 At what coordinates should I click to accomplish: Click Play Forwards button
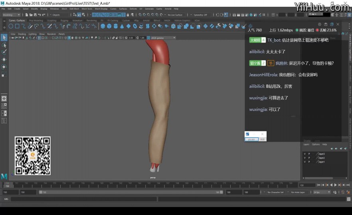[335, 185]
